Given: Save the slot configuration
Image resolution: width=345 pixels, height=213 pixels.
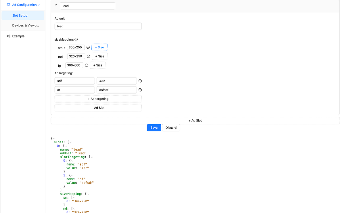Looking at the screenshot, I should pos(154,128).
